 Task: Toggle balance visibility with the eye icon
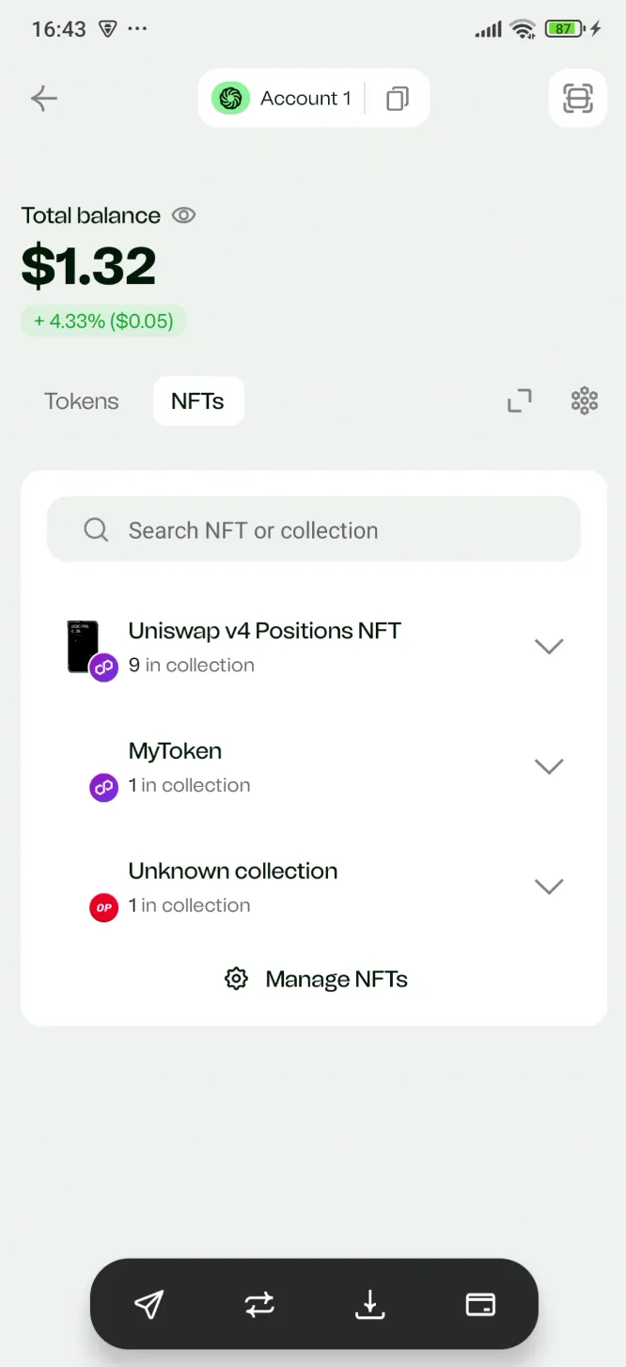[183, 215]
